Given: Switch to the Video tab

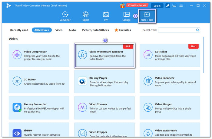Looking at the screenshot, I should (59, 30).
